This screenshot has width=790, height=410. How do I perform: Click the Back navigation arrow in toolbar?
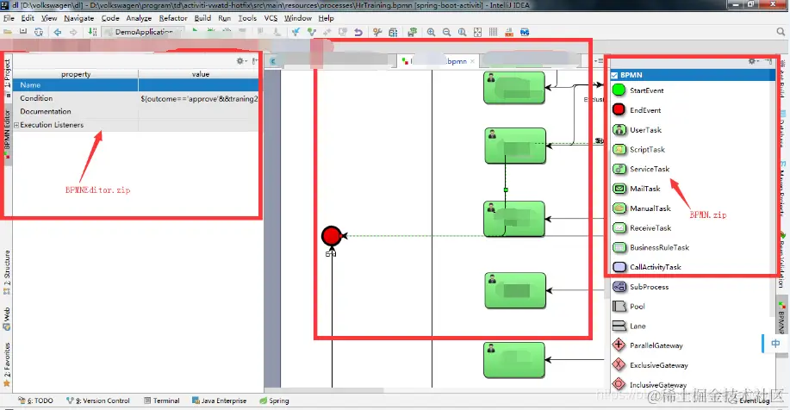click(58, 32)
